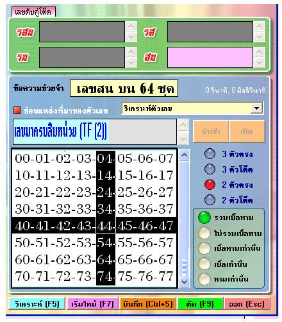The height and width of the screenshot is (322, 282).
Task: Select the 2 ตัวโต๊ด radio button
Action: [210, 200]
